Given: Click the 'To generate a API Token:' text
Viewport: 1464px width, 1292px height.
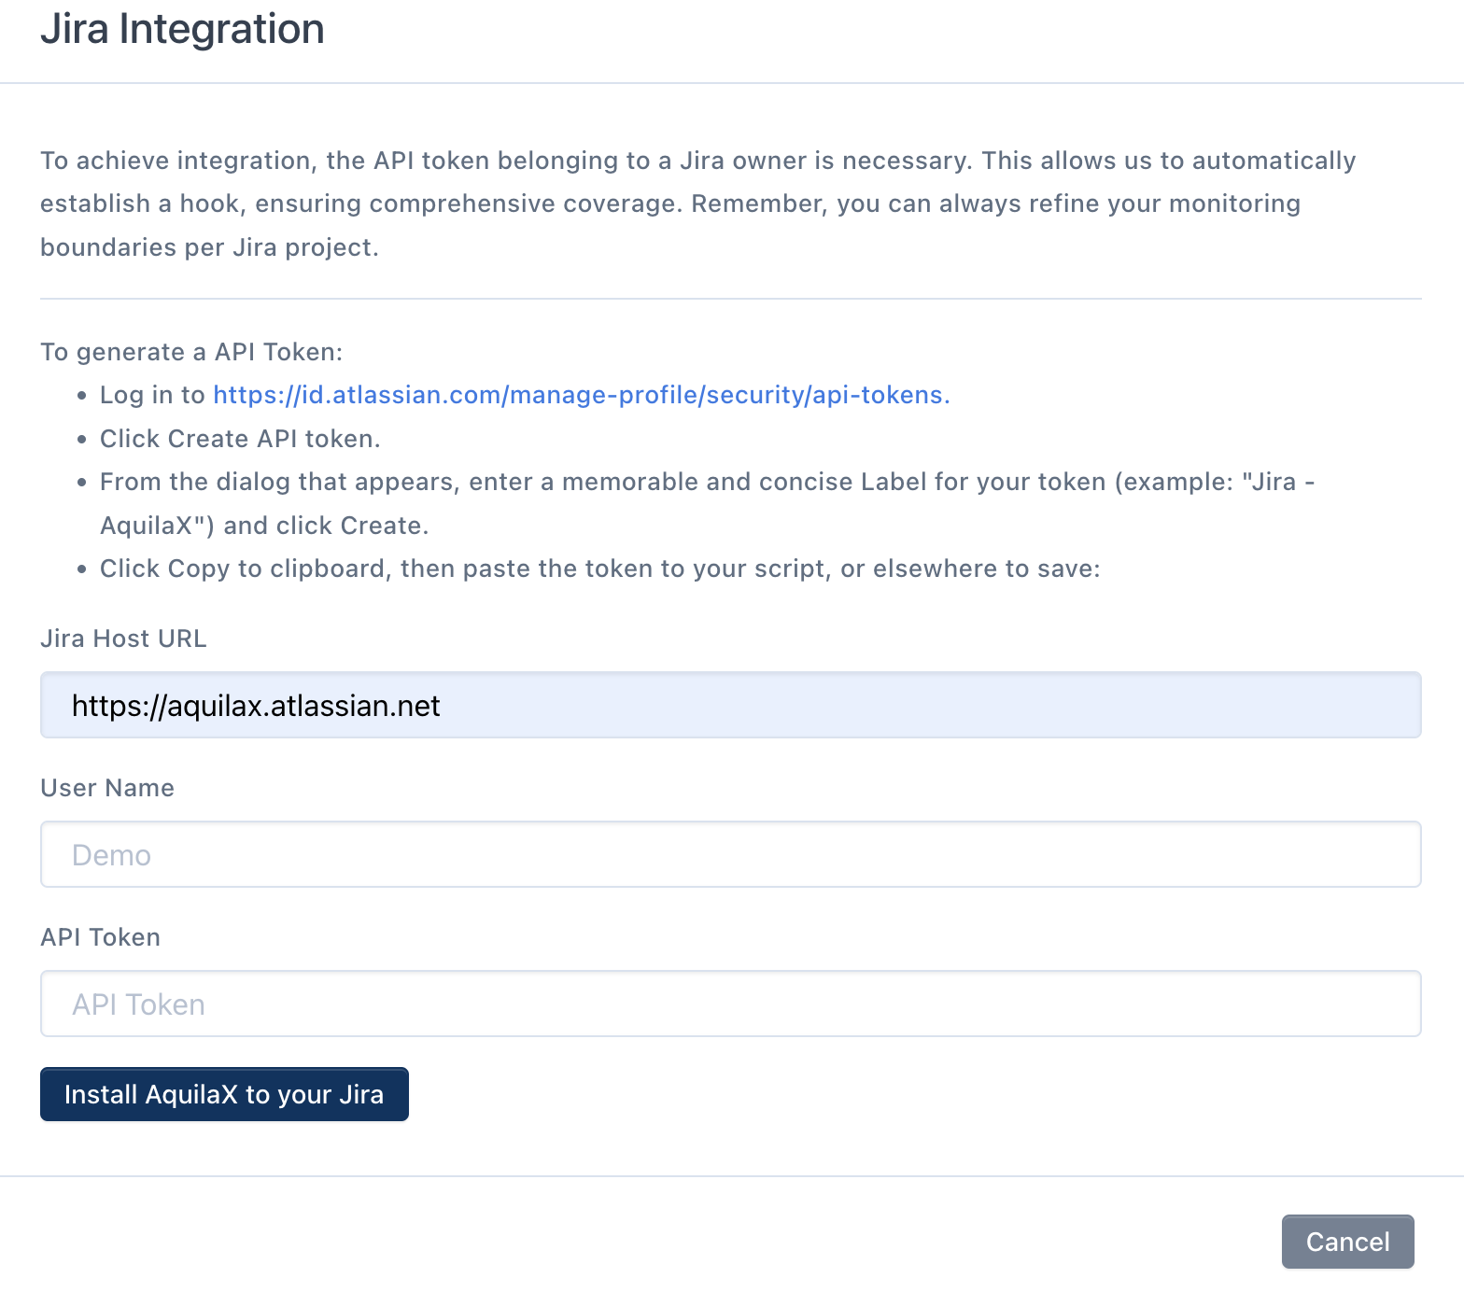Looking at the screenshot, I should (x=191, y=352).
